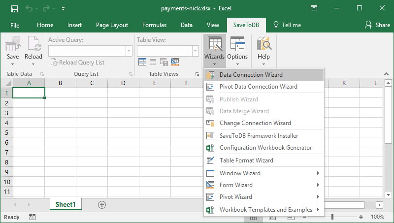The width and height of the screenshot is (394, 223).
Task: Click the Share button
Action: 377,25
